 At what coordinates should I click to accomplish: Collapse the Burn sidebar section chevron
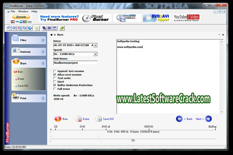point(43,64)
